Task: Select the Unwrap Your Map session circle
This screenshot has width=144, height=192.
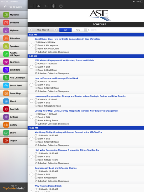Action: pyautogui.click(x=31, y=117)
